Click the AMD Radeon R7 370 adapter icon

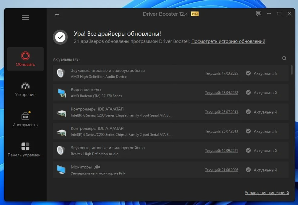61,93
